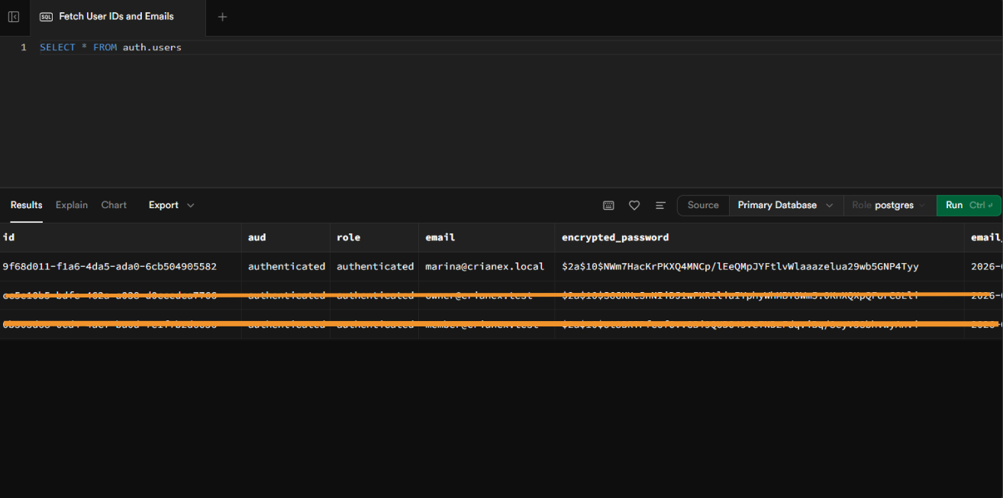Expand the Export dropdown

[x=172, y=205]
